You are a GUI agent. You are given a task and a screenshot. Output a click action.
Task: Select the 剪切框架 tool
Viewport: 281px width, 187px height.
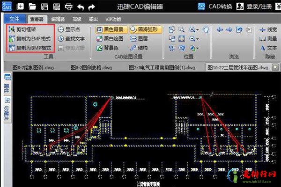click(22, 29)
